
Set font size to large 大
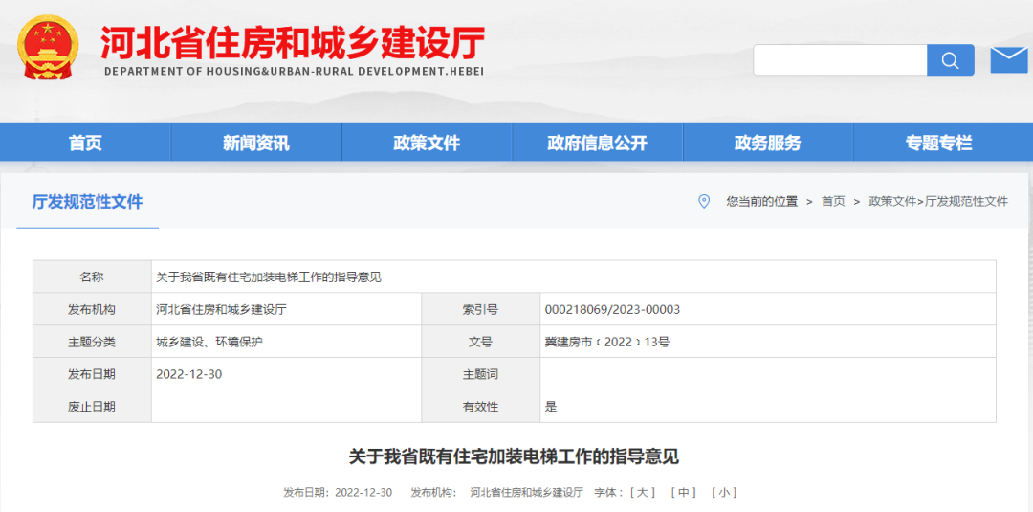[643, 492]
